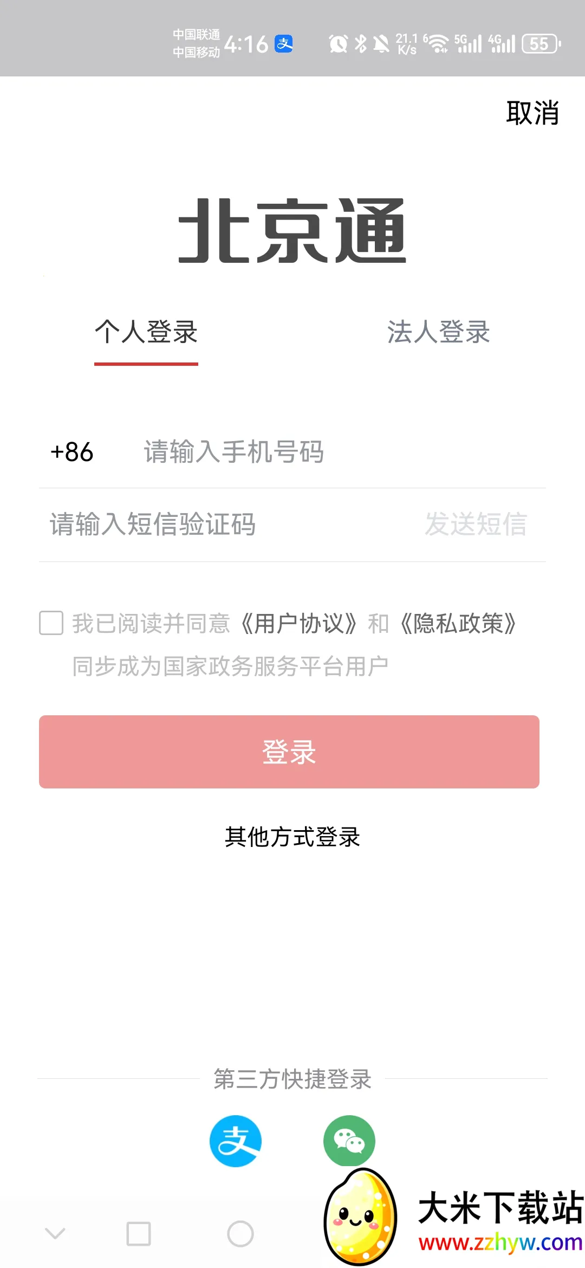Check the agreement consent checkbox

coord(51,623)
